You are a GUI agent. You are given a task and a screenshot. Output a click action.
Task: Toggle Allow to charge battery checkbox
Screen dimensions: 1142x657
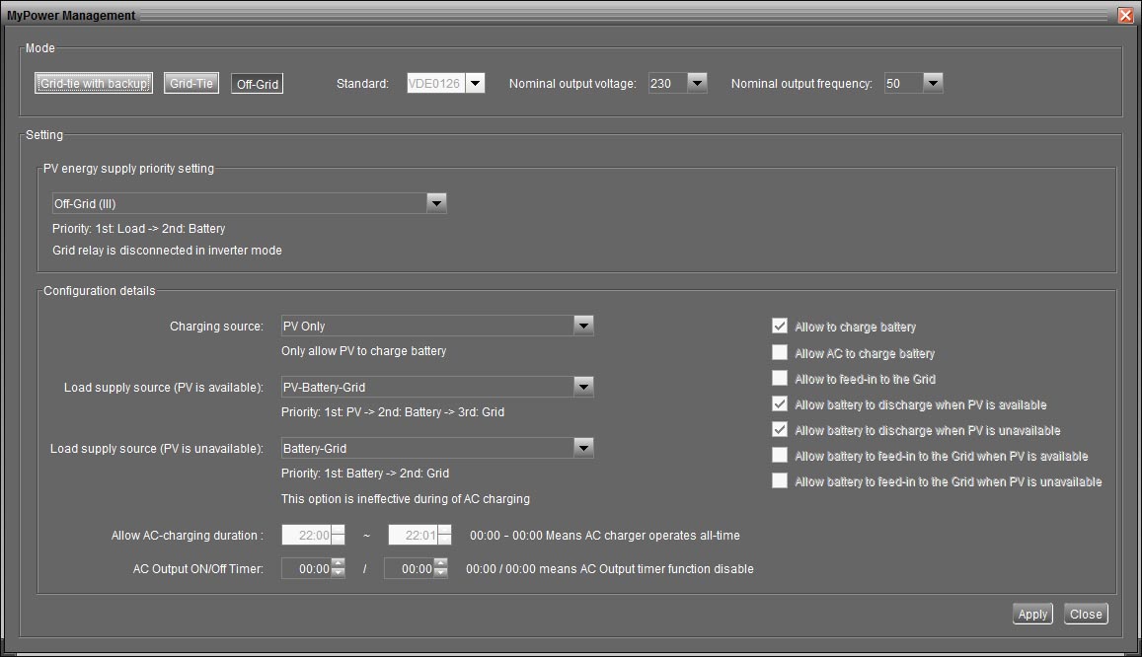point(780,326)
